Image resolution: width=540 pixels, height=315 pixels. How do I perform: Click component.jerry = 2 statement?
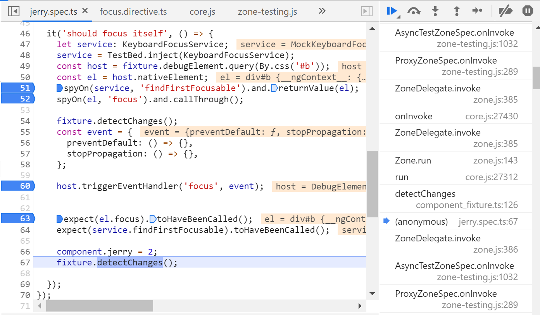coord(107,251)
